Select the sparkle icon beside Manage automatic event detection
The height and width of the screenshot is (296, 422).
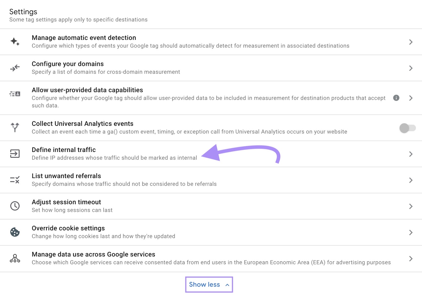tap(15, 41)
